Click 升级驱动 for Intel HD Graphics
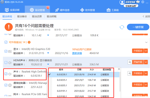This screenshot has width=150, height=98. pos(138,51)
